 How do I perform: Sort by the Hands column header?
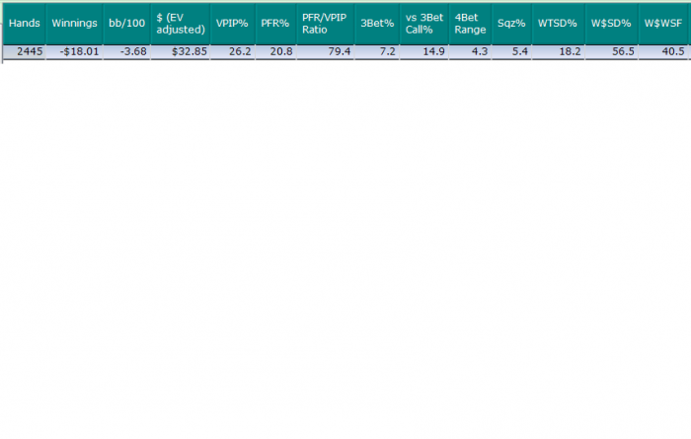tap(24, 24)
